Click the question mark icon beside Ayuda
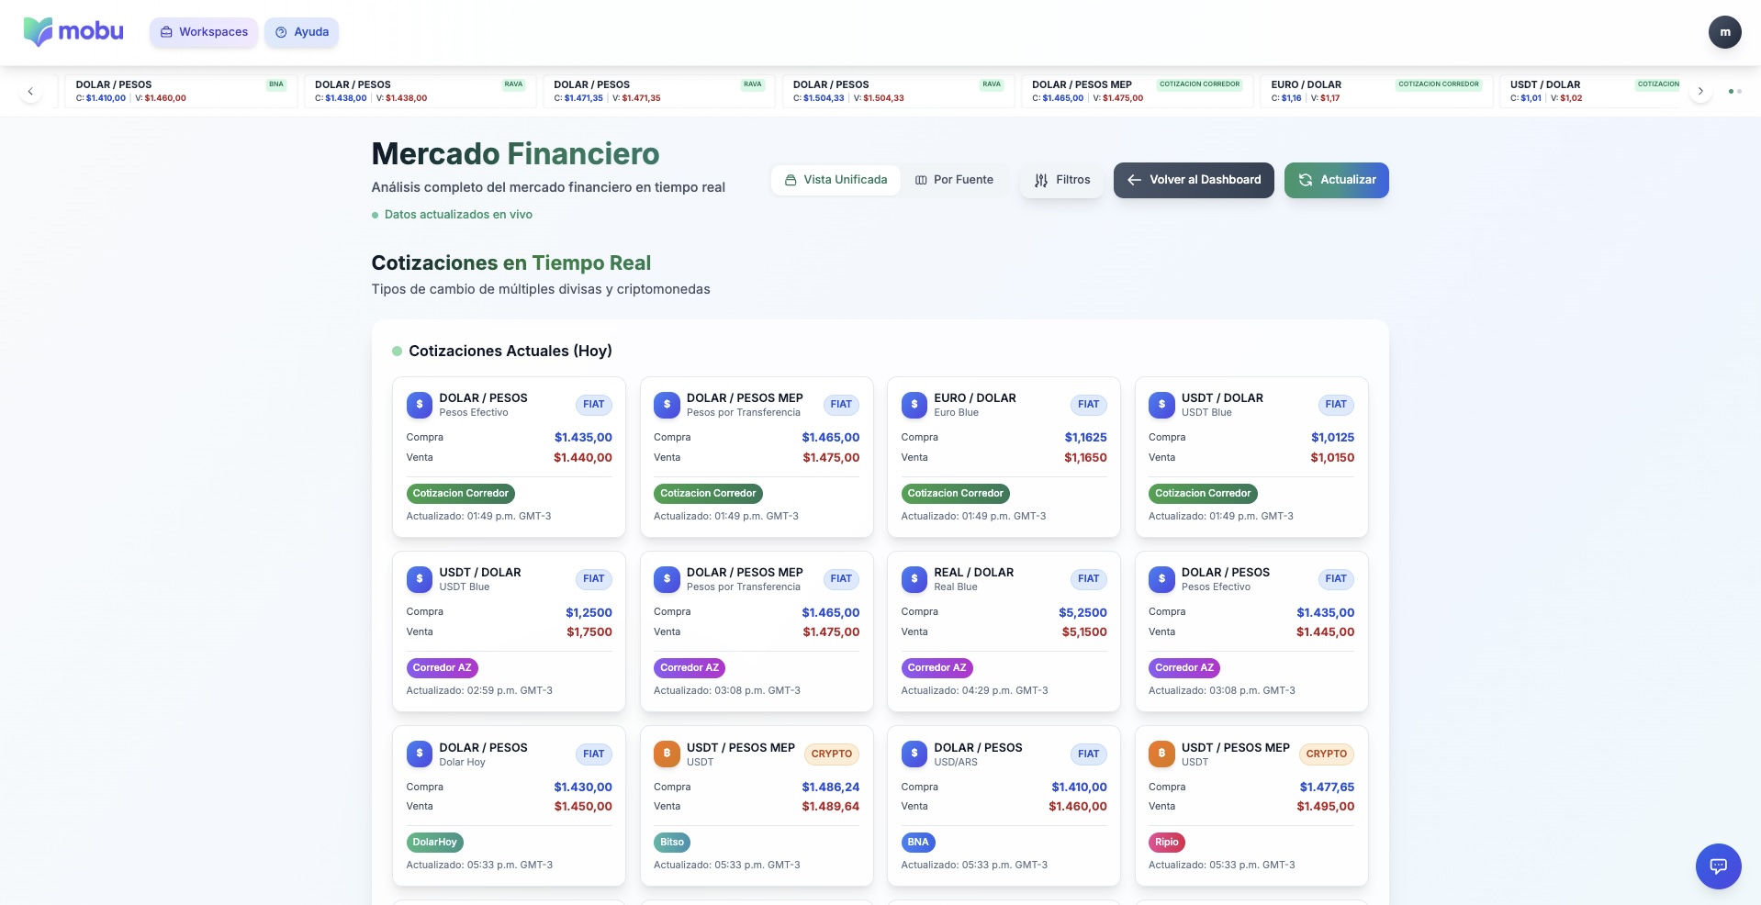 point(281,32)
